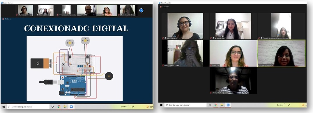The height and width of the screenshot is (113, 313).
Task: Click search box in left window taskbar
Action: pyautogui.click(x=28, y=107)
